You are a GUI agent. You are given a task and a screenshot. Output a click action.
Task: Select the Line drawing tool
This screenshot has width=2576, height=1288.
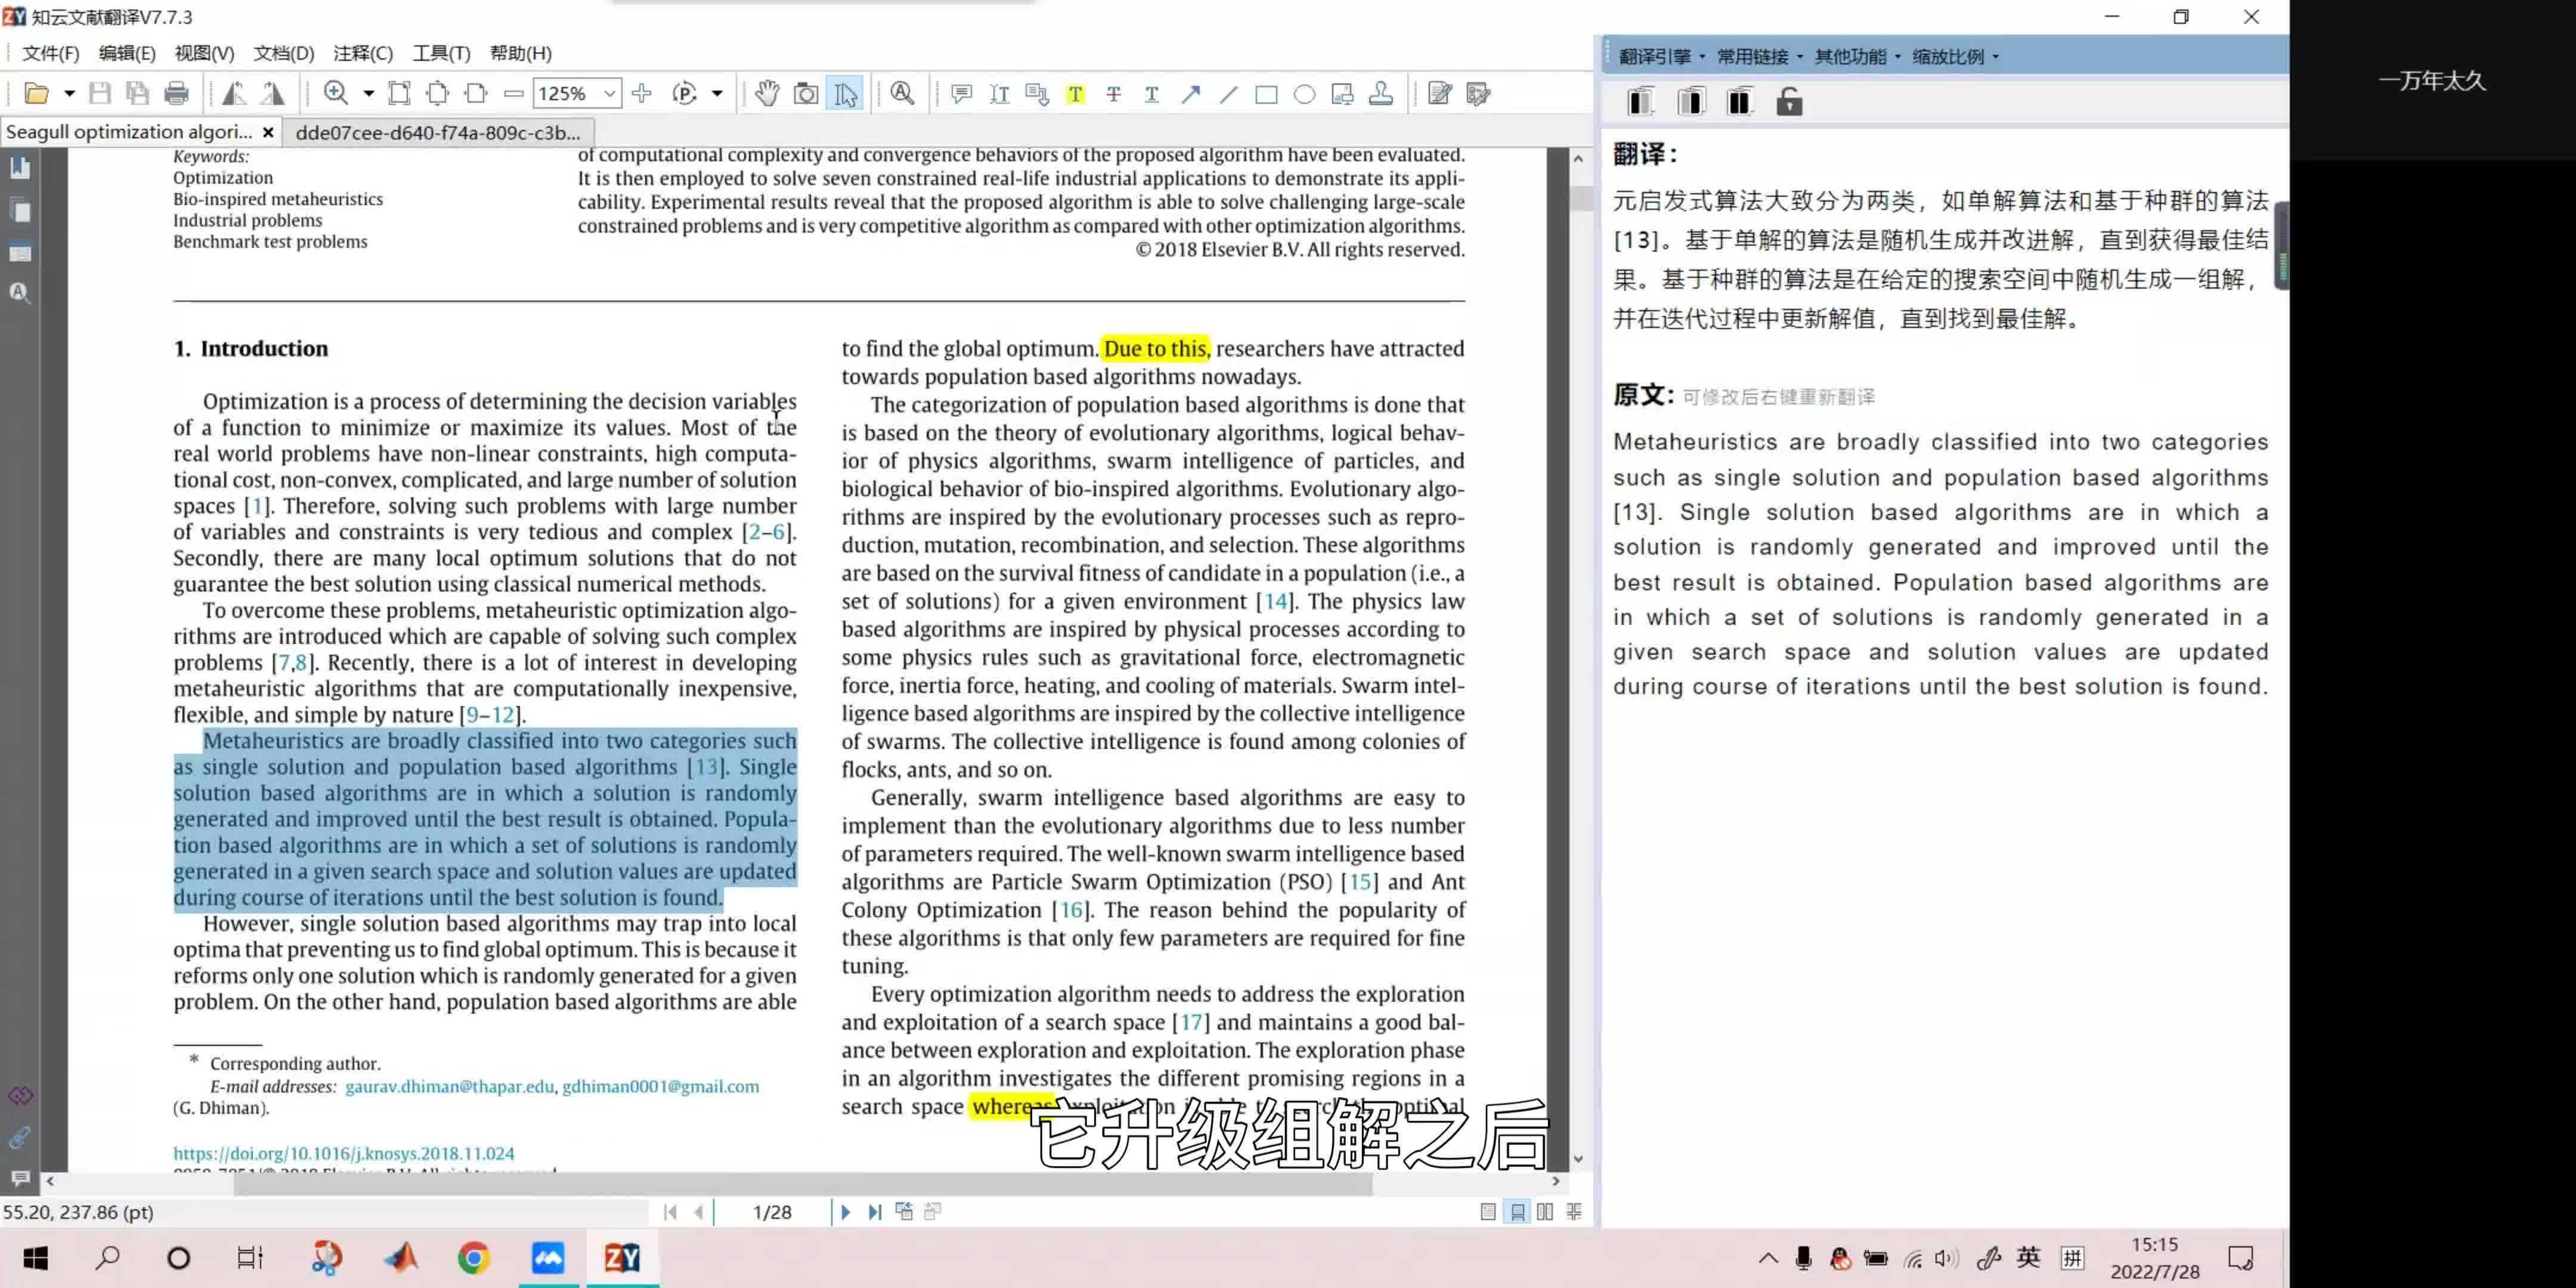(x=1228, y=94)
